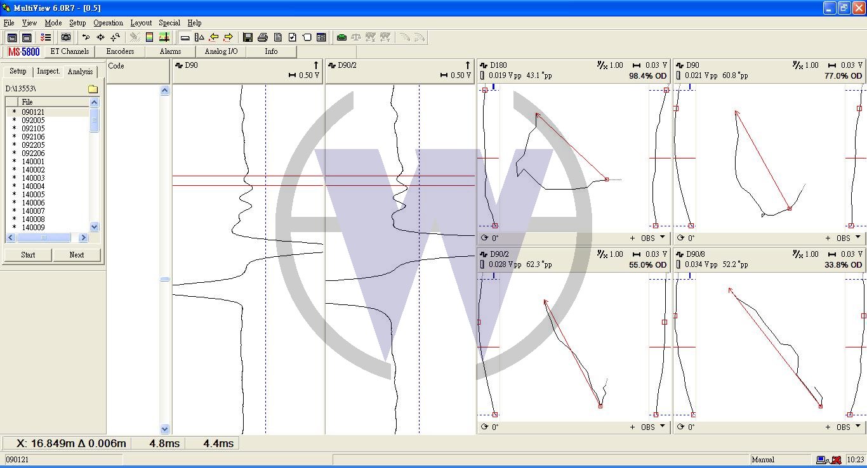Viewport: 867px width, 468px height.
Task: Save using the floppy disk icon
Action: pyautogui.click(x=248, y=37)
